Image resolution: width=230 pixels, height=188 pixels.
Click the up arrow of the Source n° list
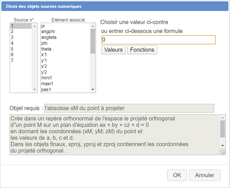pos(35,26)
